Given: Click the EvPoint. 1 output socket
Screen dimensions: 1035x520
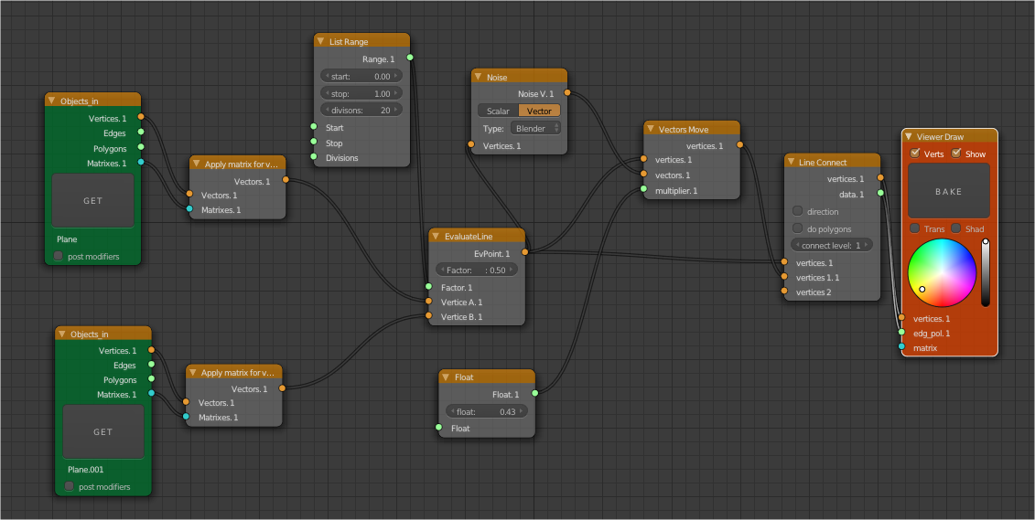Looking at the screenshot, I should (x=524, y=251).
